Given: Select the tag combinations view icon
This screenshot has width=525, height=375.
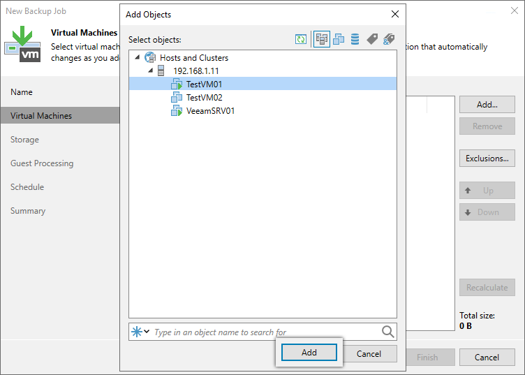Looking at the screenshot, I should pos(389,39).
